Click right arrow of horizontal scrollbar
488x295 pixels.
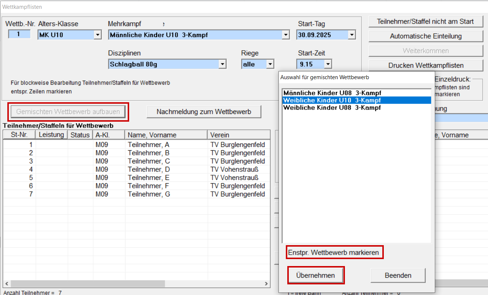[267, 284]
